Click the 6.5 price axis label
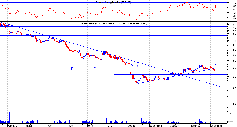This screenshot has width=237, height=127. (x=235, y=31)
